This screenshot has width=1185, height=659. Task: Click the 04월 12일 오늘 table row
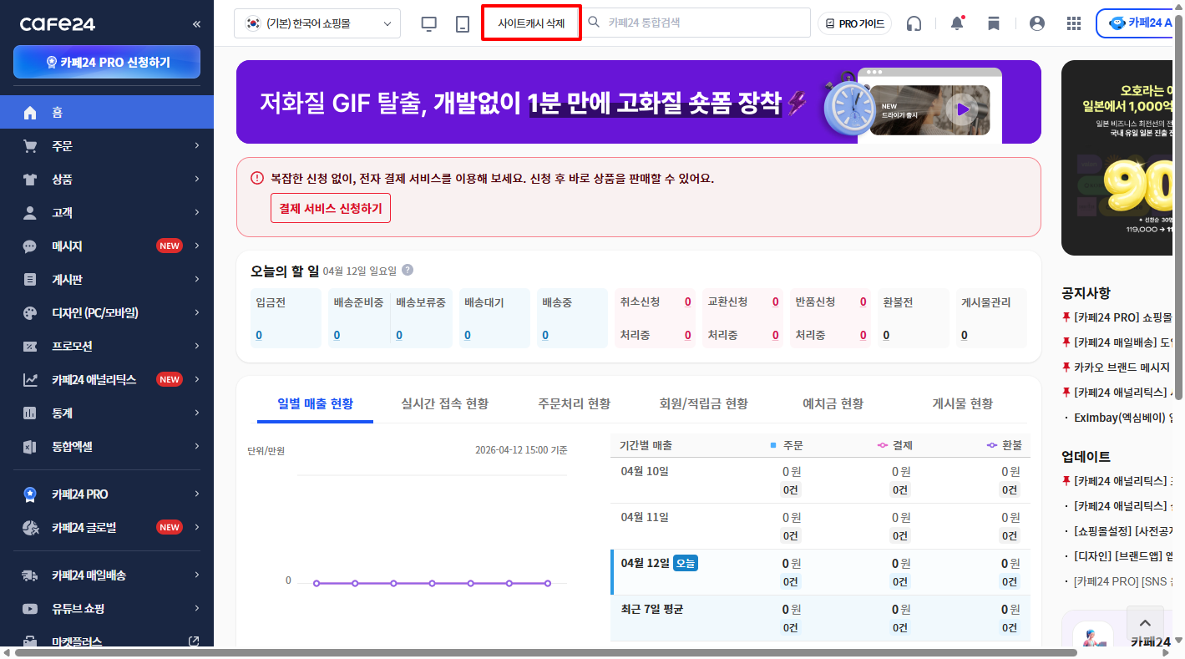(820, 572)
